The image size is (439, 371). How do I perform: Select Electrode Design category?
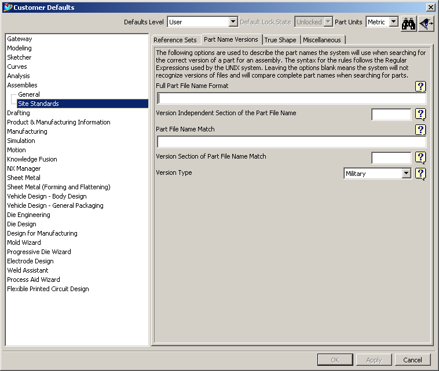tap(30, 261)
